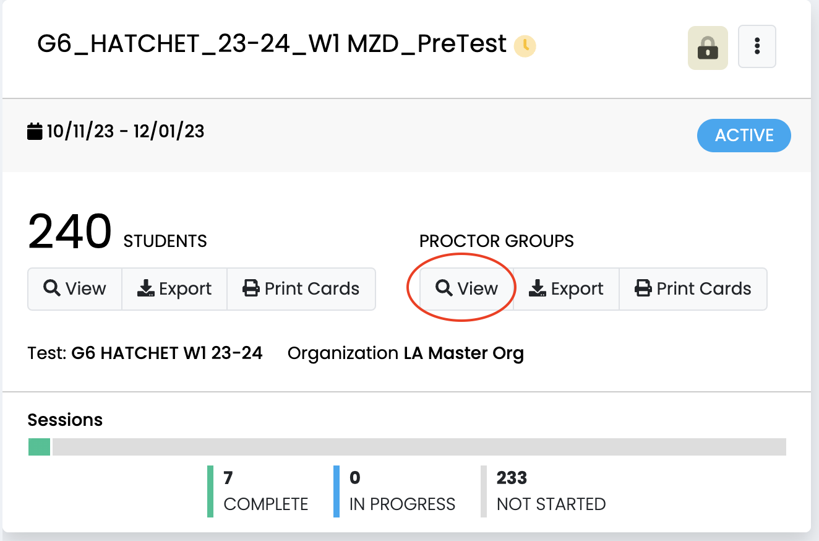
Task: Click the yellow clock icon beside title
Action: pyautogui.click(x=525, y=45)
